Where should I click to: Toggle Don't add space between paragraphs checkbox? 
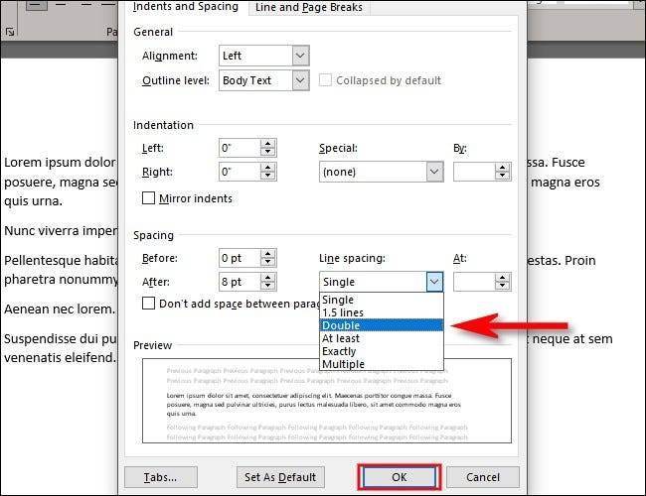tap(149, 304)
